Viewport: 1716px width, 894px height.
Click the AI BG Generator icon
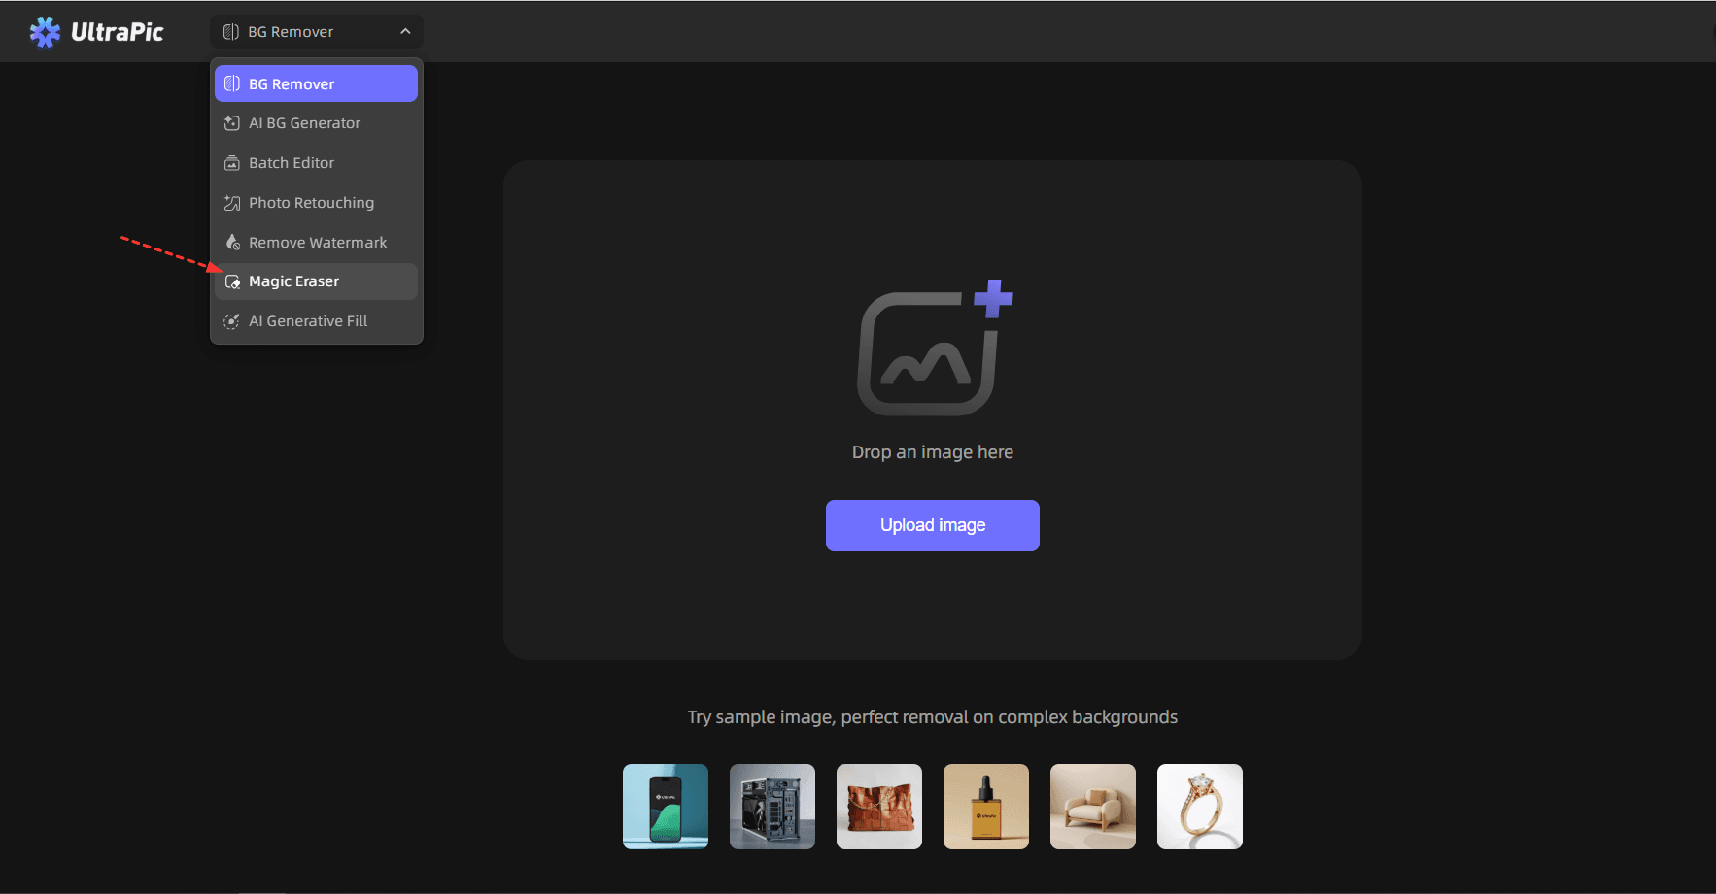[x=232, y=123]
